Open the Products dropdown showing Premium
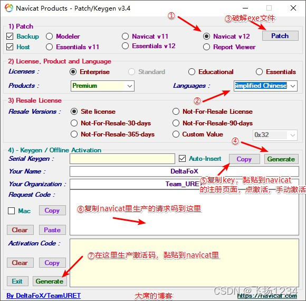The height and width of the screenshot is (301, 306). 102,86
